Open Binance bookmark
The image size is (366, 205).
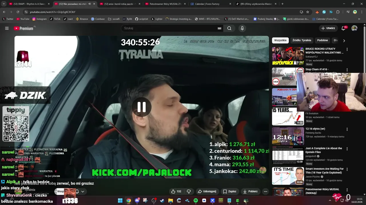point(82,19)
